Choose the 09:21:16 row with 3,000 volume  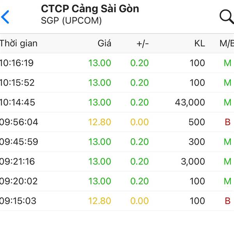[117, 161]
